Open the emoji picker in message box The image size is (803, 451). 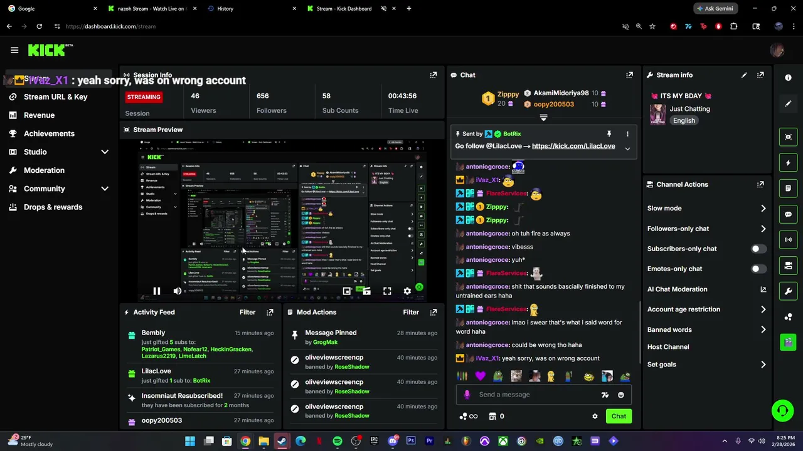621,395
